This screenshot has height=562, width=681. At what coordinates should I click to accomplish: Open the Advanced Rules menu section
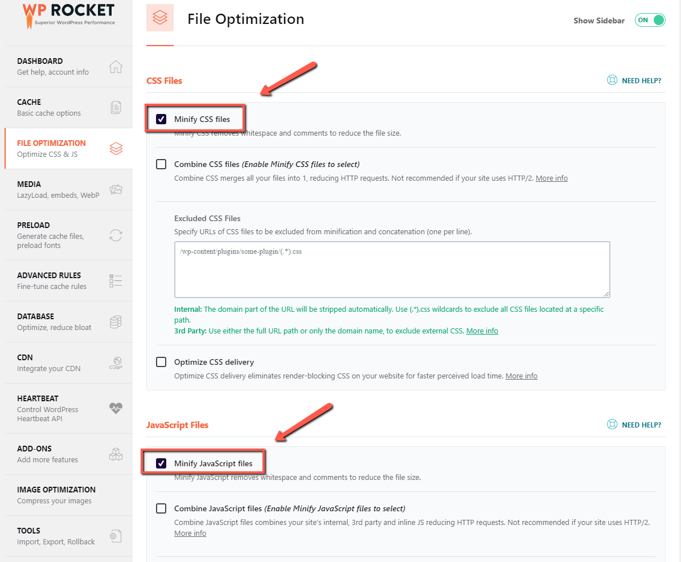(52, 280)
